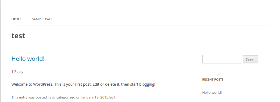Click the 'test' site title
Screen dimensions: 280x102
(18, 36)
